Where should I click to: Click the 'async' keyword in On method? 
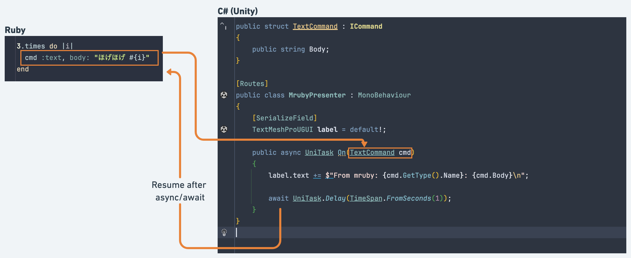click(x=290, y=152)
